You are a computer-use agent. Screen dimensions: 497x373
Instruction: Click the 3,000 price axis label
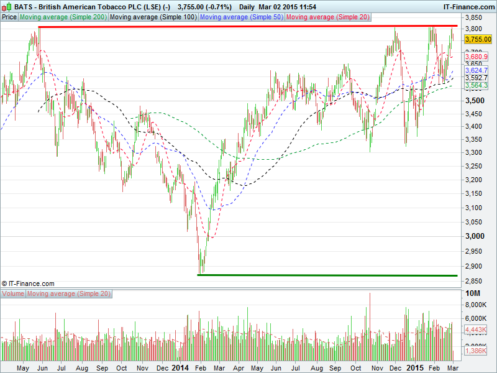(475, 236)
